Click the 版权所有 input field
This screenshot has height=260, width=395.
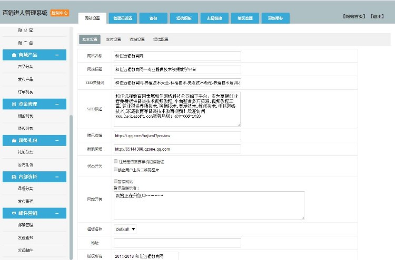pos(146,256)
